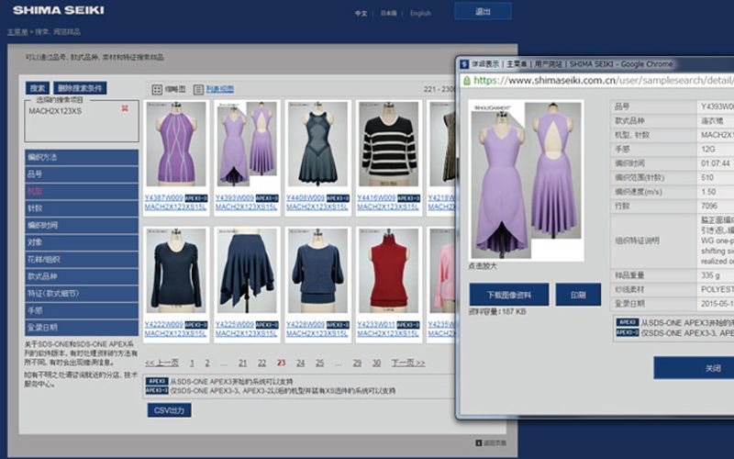Expand the 款式品种 filter section

pos(82,276)
